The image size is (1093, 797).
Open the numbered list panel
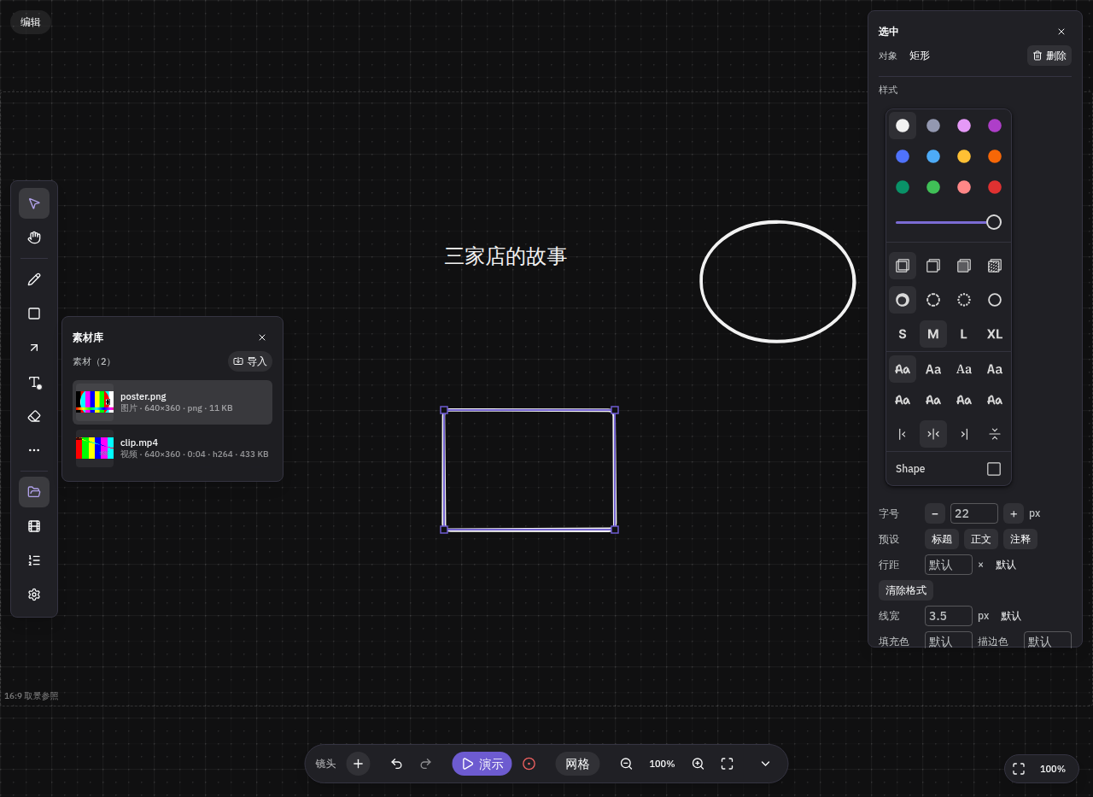[34, 560]
